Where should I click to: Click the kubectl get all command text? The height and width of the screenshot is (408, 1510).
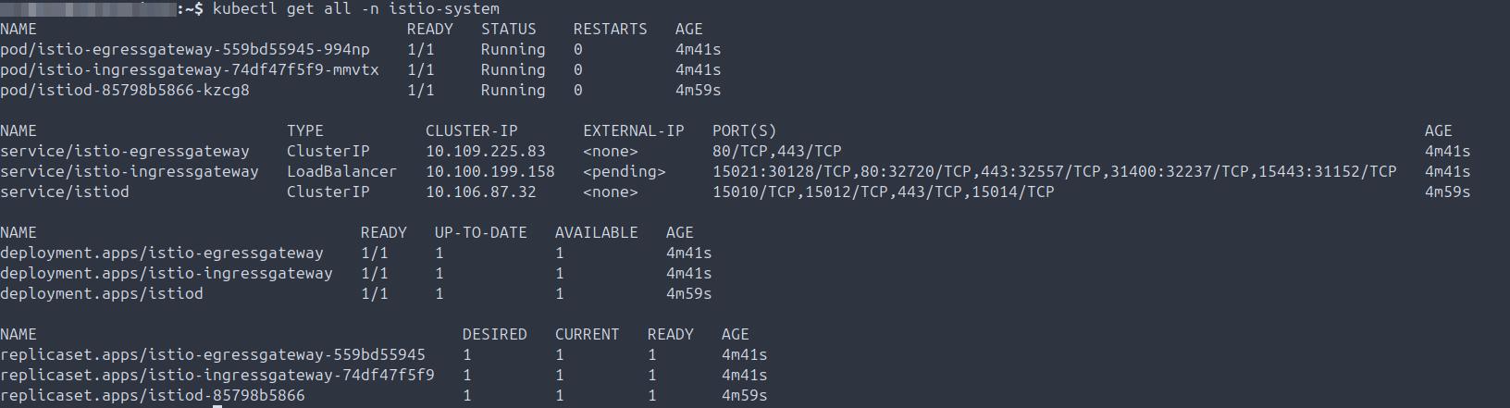(x=355, y=8)
